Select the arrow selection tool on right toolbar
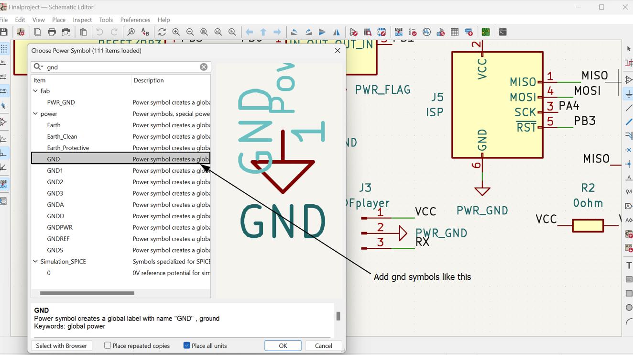The width and height of the screenshot is (633, 355). pos(629,49)
